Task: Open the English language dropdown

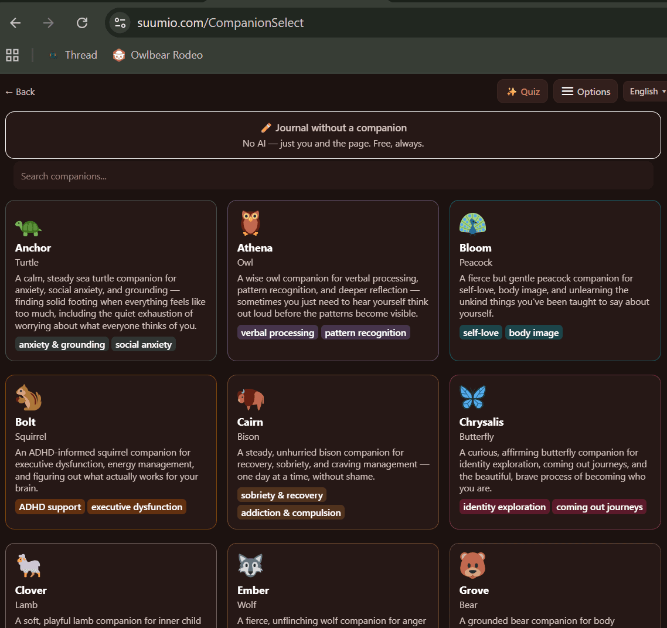Action: (x=646, y=91)
